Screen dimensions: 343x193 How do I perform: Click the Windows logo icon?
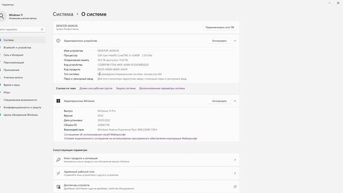click(58, 101)
